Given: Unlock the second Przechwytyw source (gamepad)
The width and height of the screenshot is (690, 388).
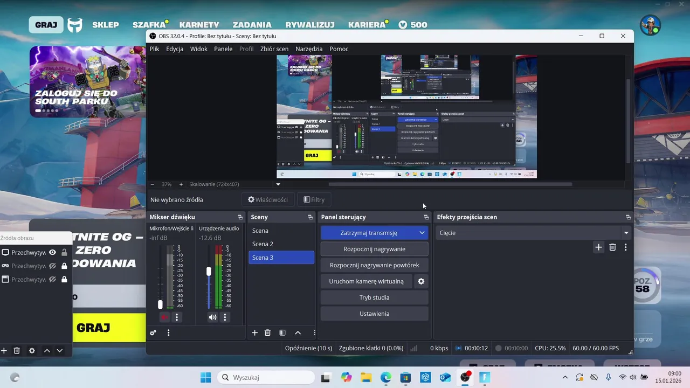Looking at the screenshot, I should (64, 266).
